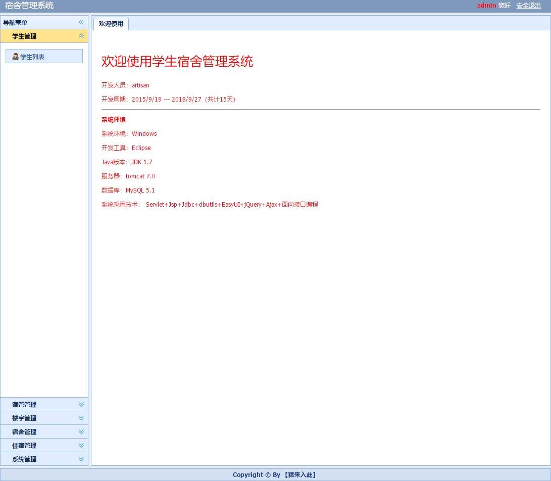This screenshot has height=481, width=551.
Task: Click the 安全退出 logout link
Action: (528, 5)
